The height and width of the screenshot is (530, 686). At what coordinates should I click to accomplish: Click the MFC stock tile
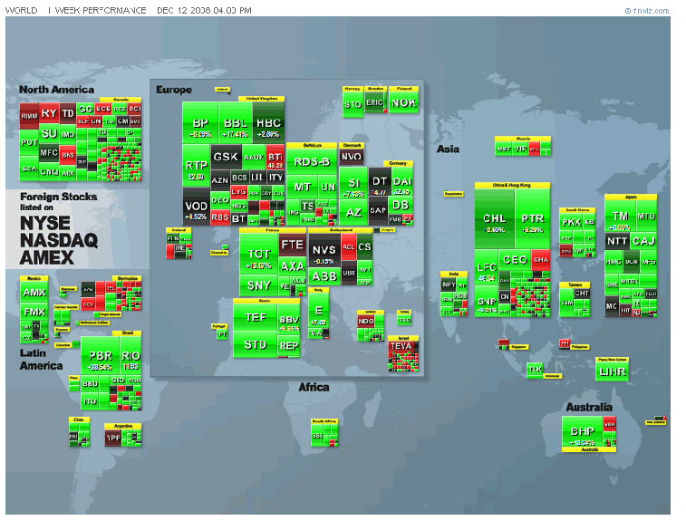(49, 153)
